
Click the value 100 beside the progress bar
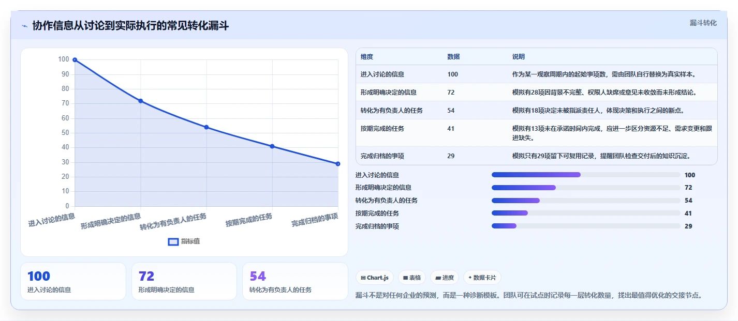[x=689, y=175]
